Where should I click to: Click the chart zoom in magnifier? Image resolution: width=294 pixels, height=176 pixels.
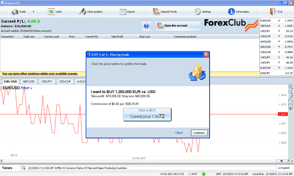[x=290, y=87]
